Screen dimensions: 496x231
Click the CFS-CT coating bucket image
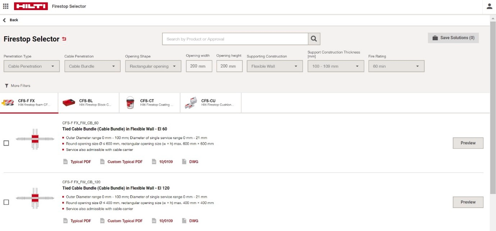point(130,103)
